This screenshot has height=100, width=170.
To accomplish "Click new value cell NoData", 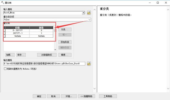I will pos(41,36).
